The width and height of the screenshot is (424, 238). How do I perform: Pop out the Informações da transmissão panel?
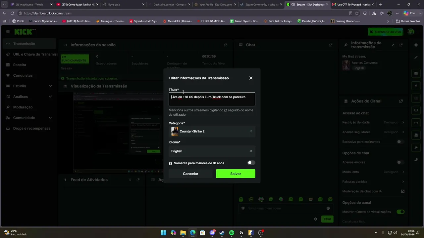tap(401, 45)
